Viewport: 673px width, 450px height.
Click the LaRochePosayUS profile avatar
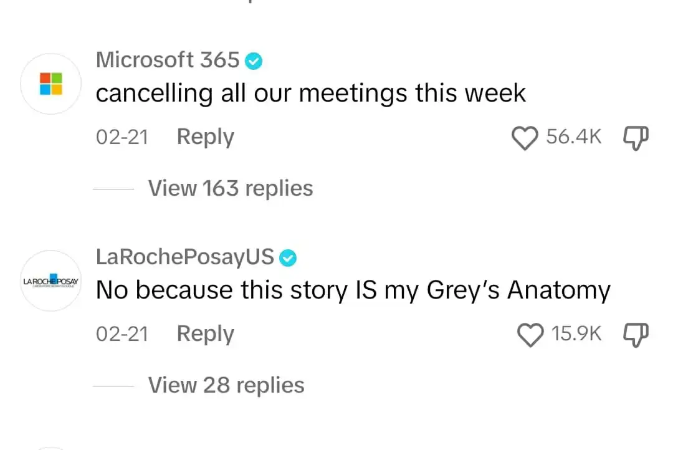tap(50, 281)
